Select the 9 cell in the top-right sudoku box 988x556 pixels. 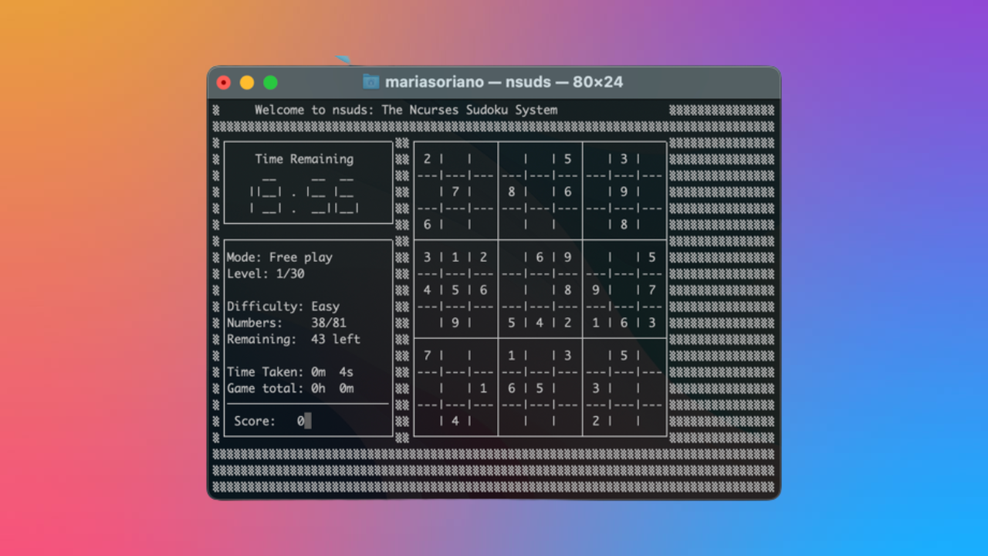[x=624, y=192]
